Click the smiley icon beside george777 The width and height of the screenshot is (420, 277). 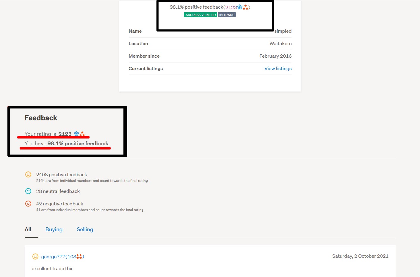click(x=35, y=256)
